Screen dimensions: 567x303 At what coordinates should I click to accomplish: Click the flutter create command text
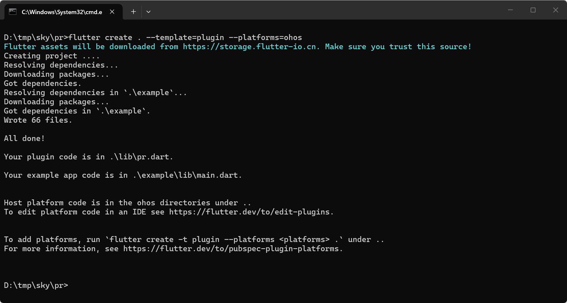click(x=185, y=37)
